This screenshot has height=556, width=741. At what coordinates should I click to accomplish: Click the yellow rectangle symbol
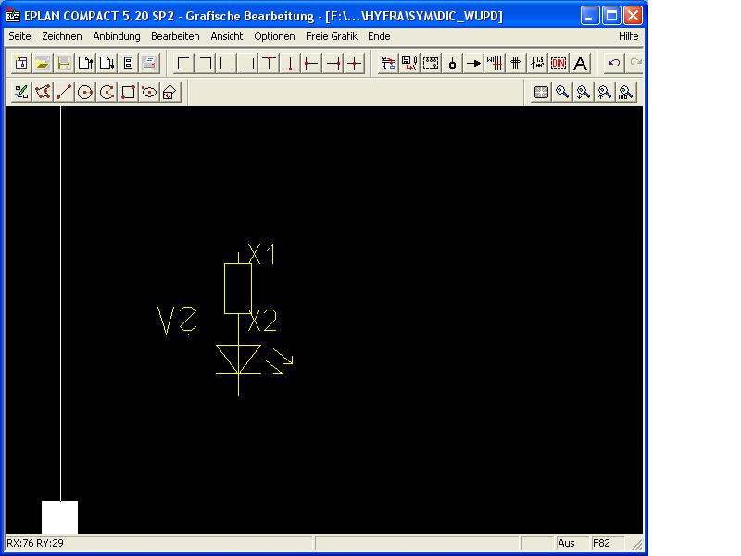(238, 288)
